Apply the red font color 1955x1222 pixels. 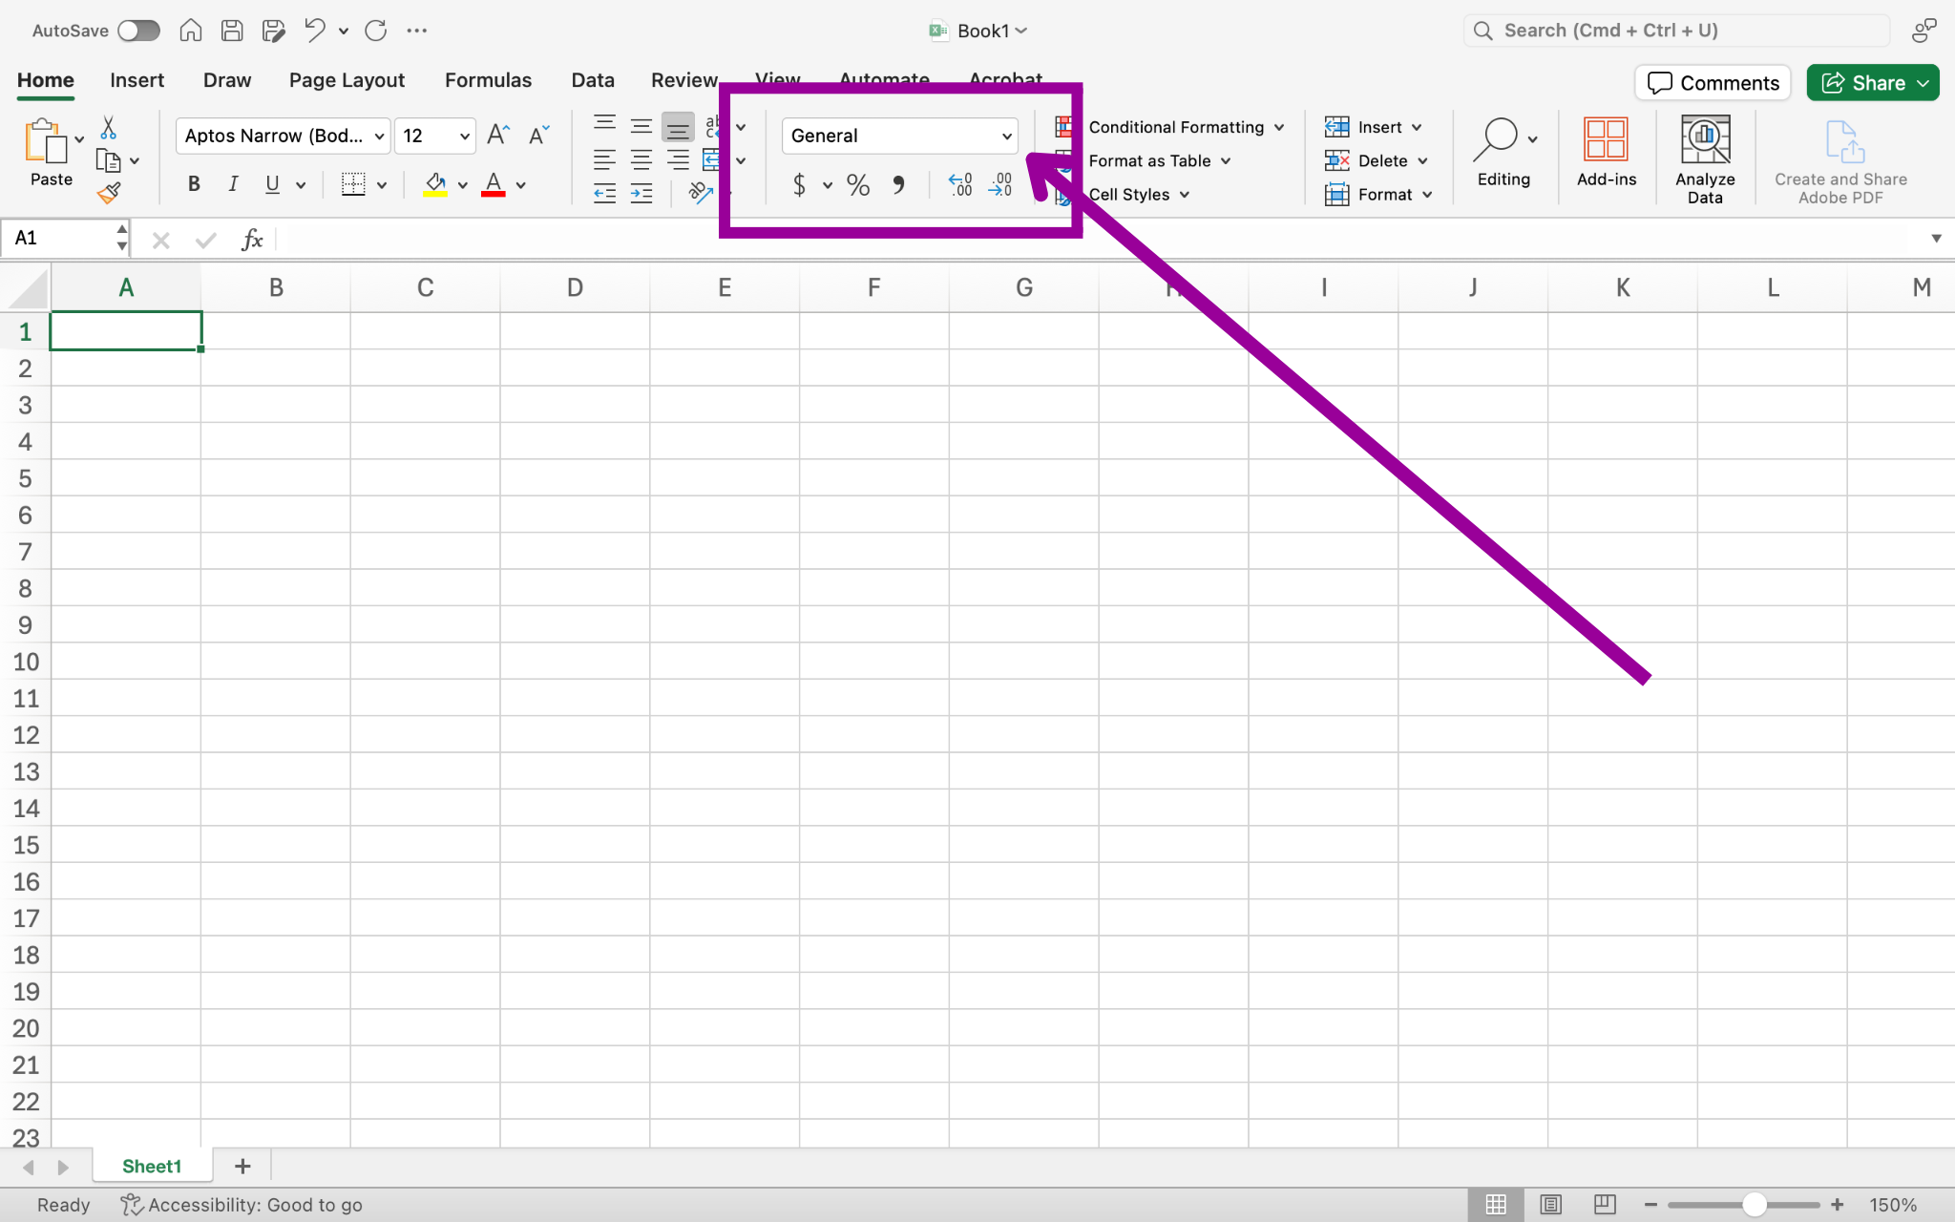coord(494,185)
